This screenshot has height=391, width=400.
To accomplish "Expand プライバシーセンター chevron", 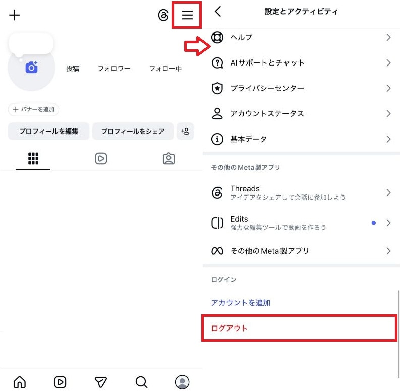I will click(x=388, y=88).
